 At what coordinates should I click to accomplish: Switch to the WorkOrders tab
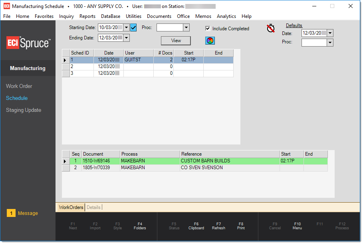pos(71,207)
